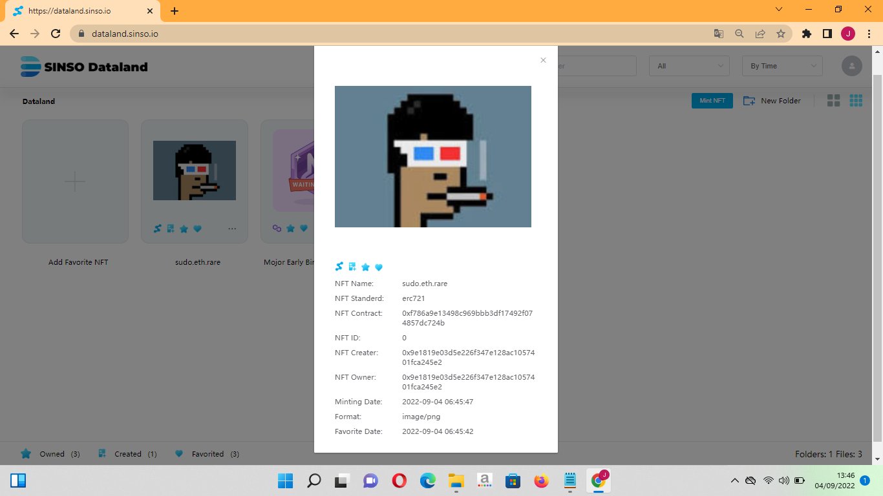The image size is (883, 496).
Task: Open the All filter dropdown
Action: tap(690, 66)
